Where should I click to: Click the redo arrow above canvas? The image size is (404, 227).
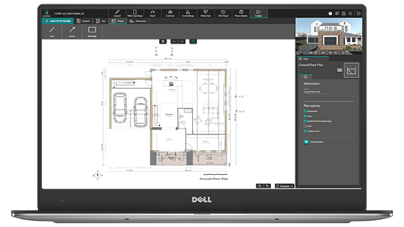(x=181, y=41)
